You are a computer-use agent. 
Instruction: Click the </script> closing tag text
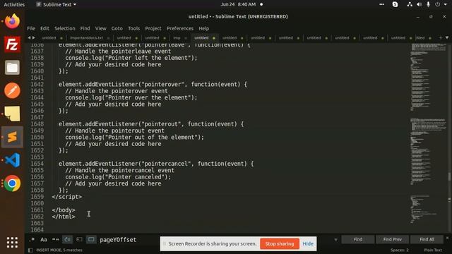pos(67,197)
